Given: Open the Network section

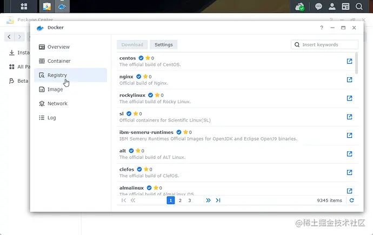Looking at the screenshot, I should 70,104.
